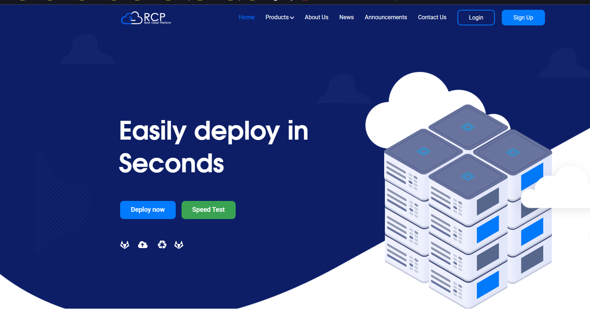The width and height of the screenshot is (590, 313).
Task: Go to the Home nav link
Action: click(x=247, y=17)
